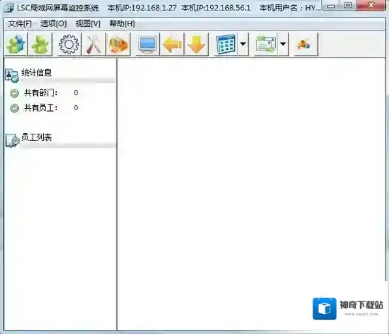Select the 共有部门 label
Image resolution: width=389 pixels, height=334 pixels.
click(x=40, y=93)
